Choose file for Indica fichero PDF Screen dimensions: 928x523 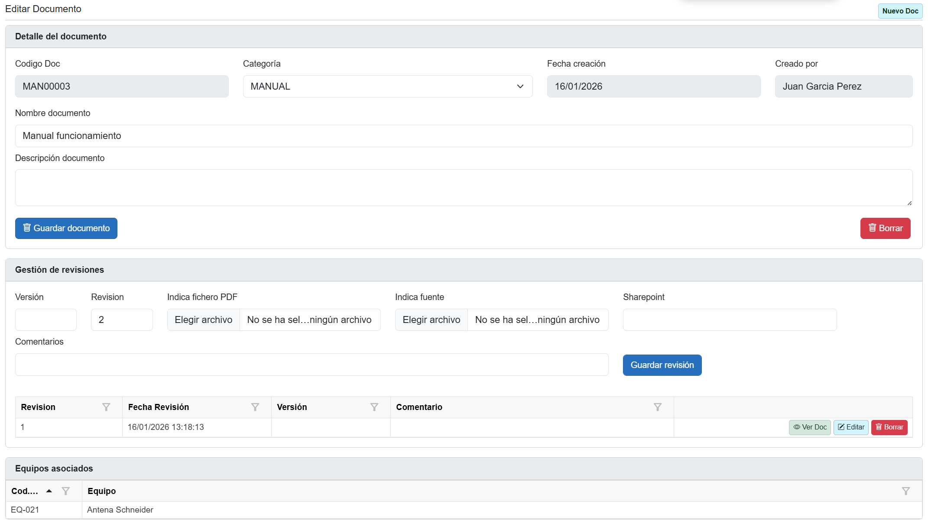point(204,320)
